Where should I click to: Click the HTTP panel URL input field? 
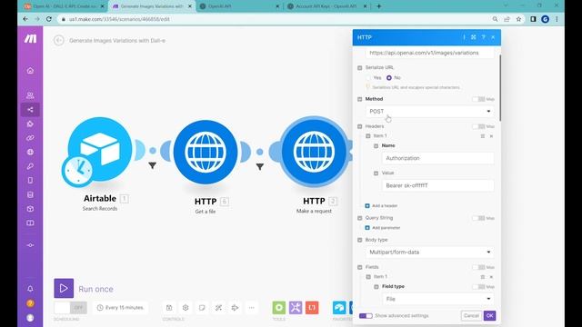(x=429, y=53)
